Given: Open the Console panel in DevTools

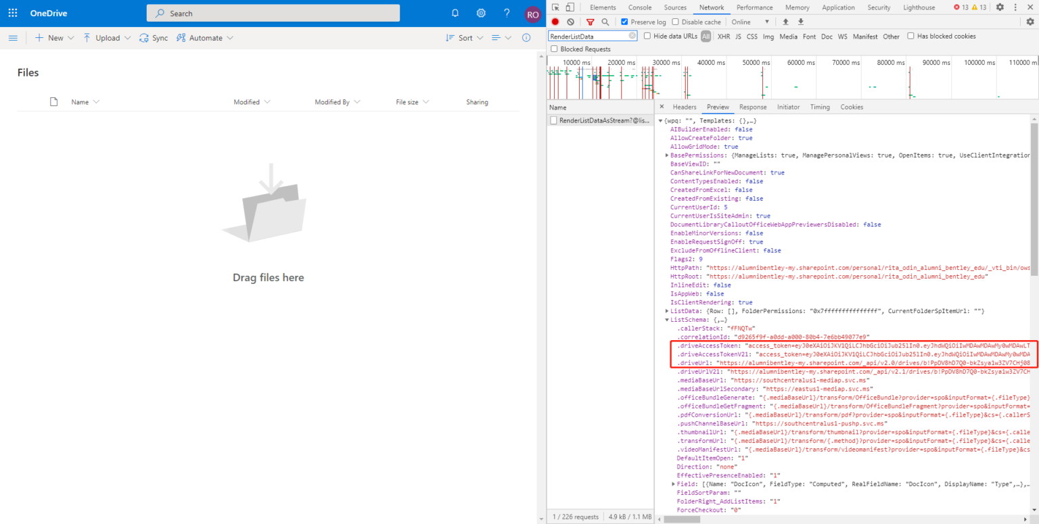Looking at the screenshot, I should (x=639, y=7).
